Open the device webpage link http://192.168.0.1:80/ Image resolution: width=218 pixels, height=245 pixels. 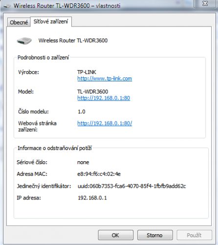[x=105, y=123]
